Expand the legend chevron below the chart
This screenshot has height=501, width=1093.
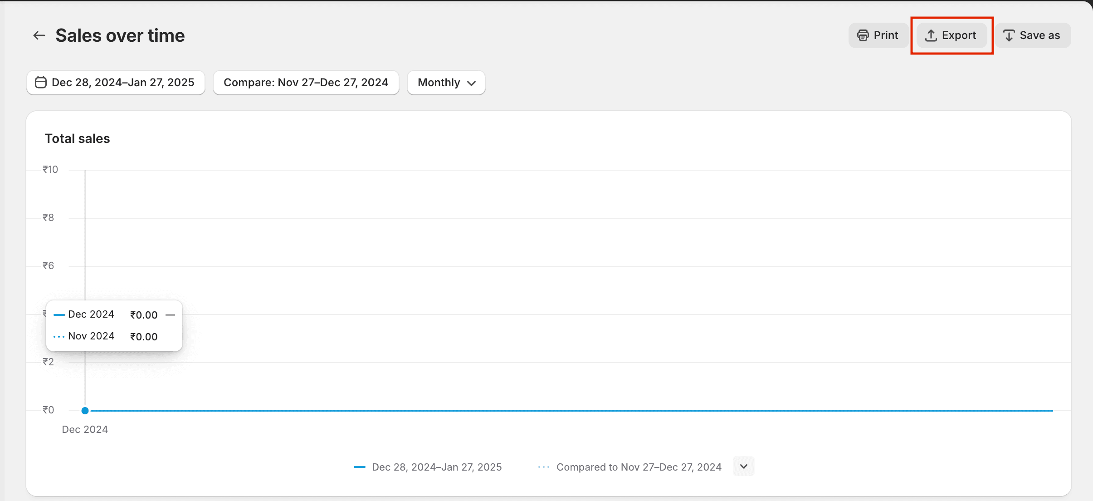[743, 466]
